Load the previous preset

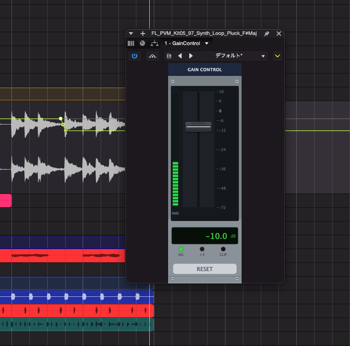180,56
